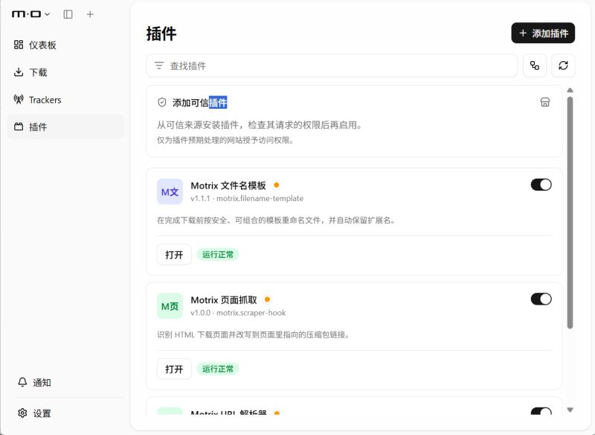Viewport: 595px width, 435px height.
Task: Click the filter icon in search box
Action: click(x=159, y=66)
